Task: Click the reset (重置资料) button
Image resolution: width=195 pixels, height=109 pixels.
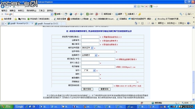Action: click(x=105, y=89)
